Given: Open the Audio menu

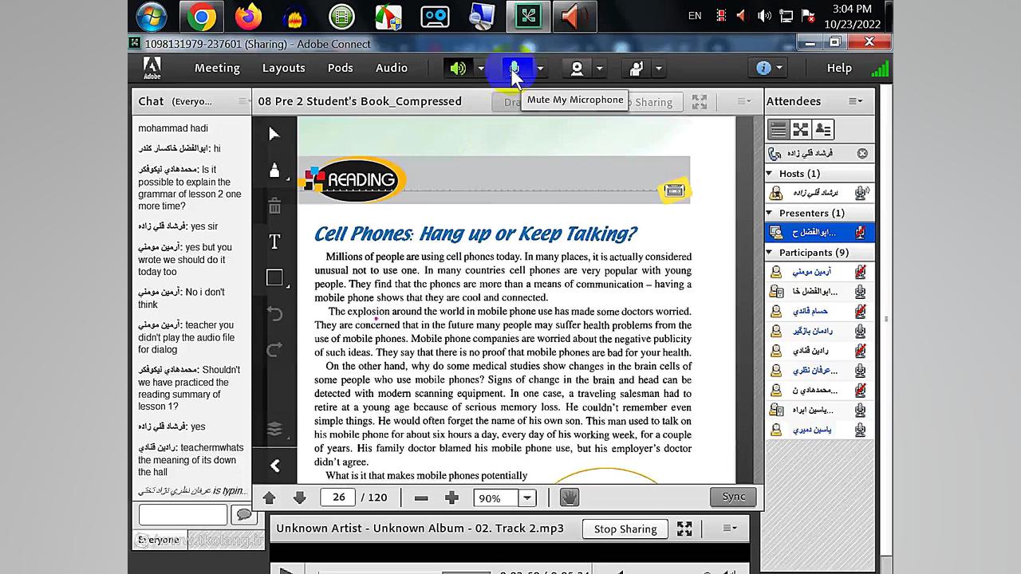Looking at the screenshot, I should 392,68.
